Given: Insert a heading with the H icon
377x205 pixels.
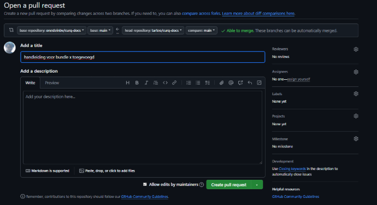Looking at the screenshot, I should pos(128,83).
